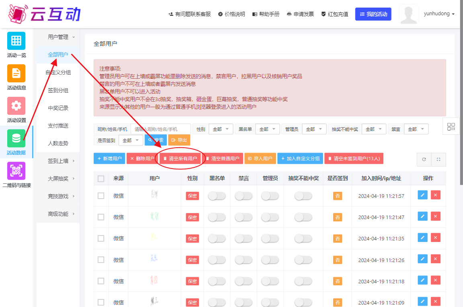Toggle 黑名单 for user joined 11:21:57

coord(217,196)
